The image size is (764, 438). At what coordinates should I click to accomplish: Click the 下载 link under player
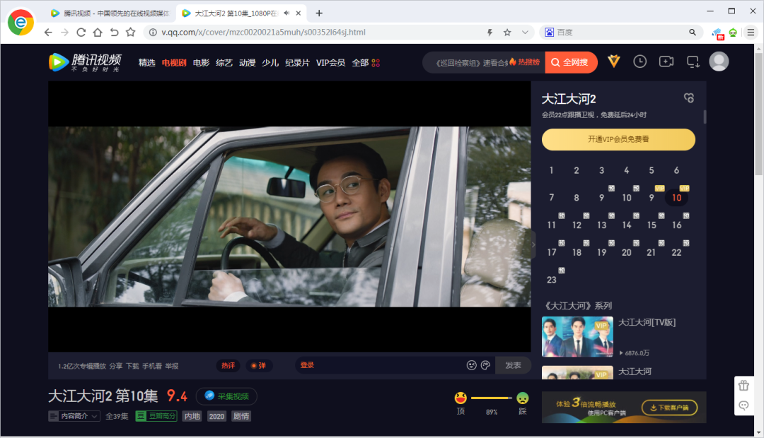[132, 366]
